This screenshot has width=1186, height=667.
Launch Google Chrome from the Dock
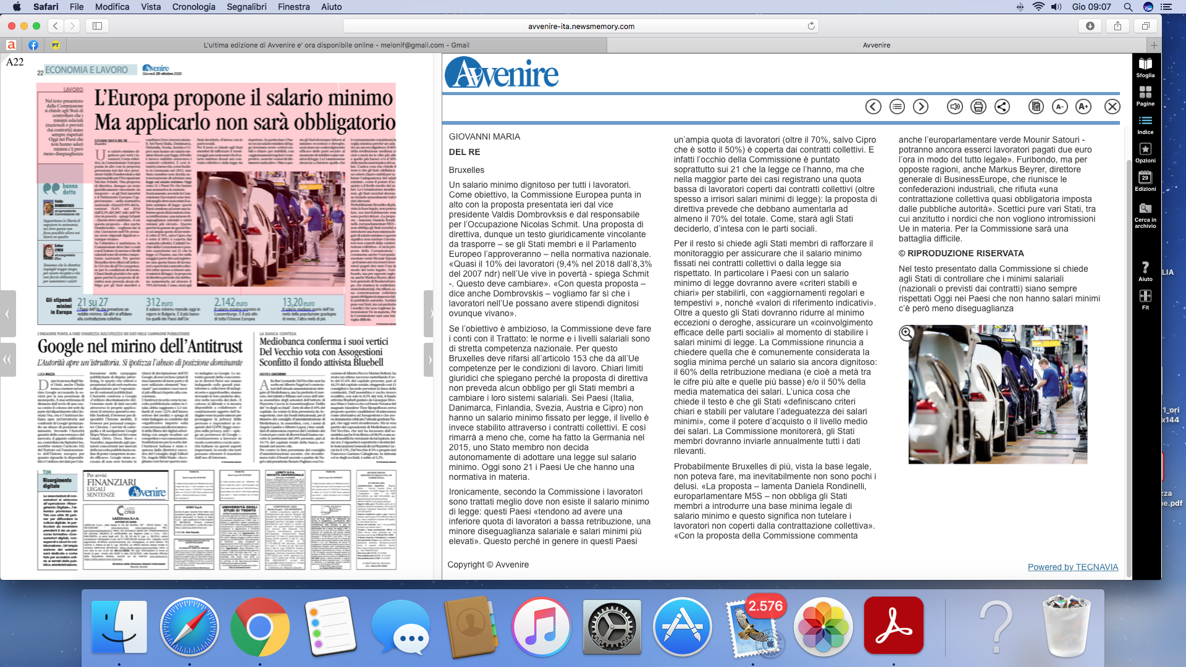pyautogui.click(x=259, y=627)
